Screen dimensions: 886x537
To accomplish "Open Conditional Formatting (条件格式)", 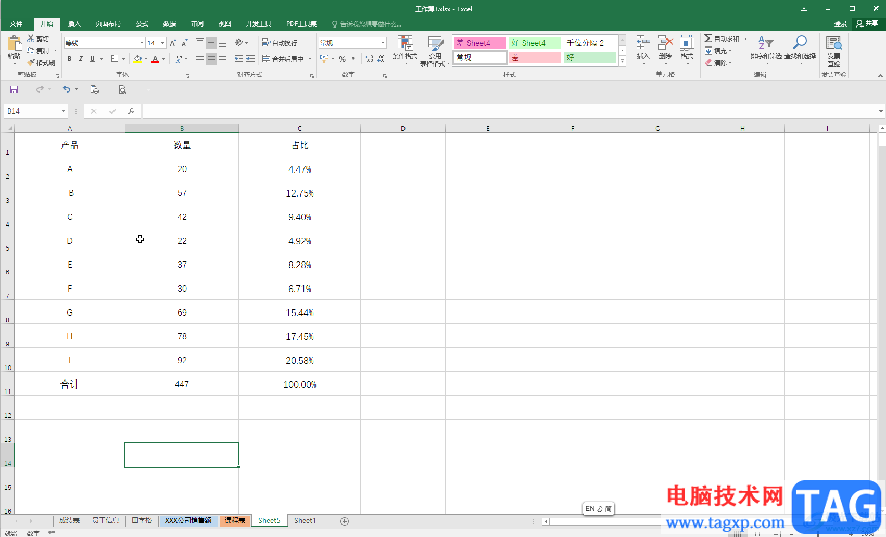I will pyautogui.click(x=405, y=50).
